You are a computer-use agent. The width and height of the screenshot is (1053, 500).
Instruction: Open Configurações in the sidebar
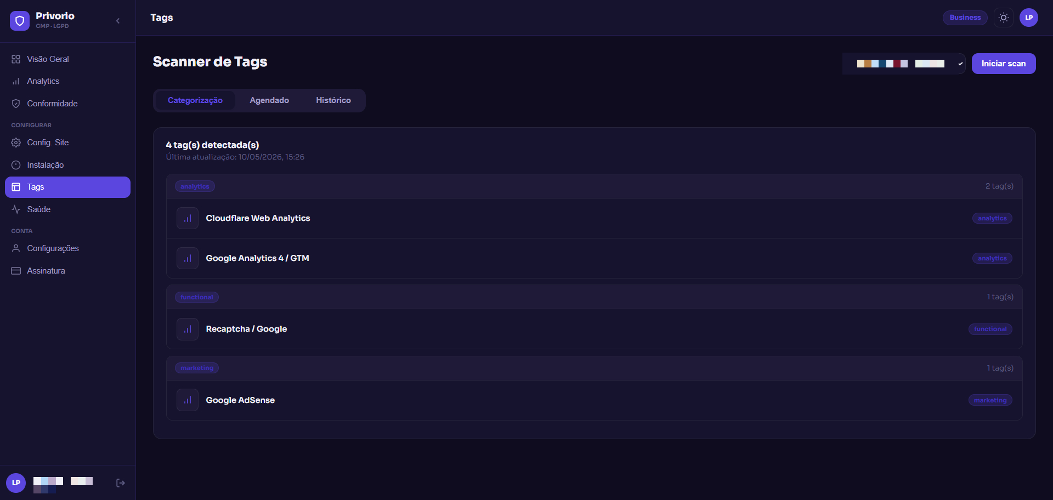(x=67, y=248)
